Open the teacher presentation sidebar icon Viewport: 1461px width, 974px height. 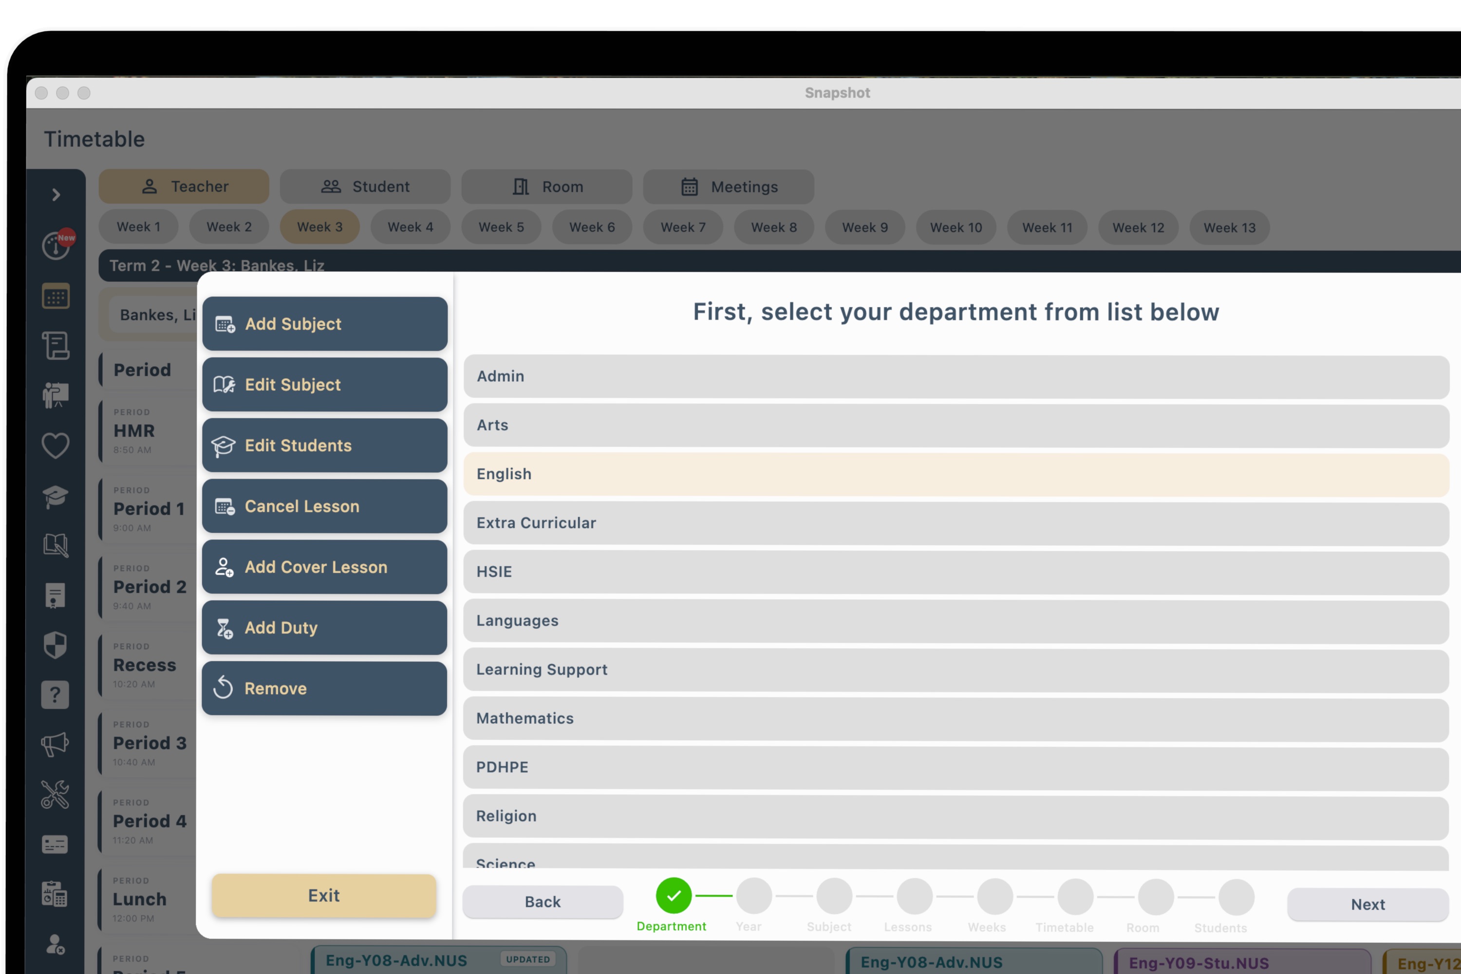(56, 395)
